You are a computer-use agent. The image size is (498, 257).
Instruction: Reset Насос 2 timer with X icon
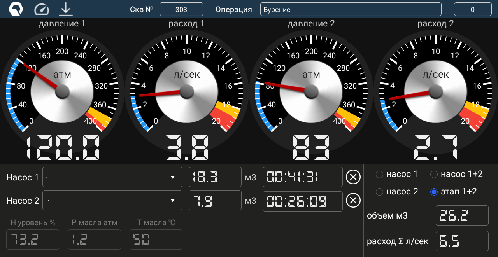click(x=353, y=201)
